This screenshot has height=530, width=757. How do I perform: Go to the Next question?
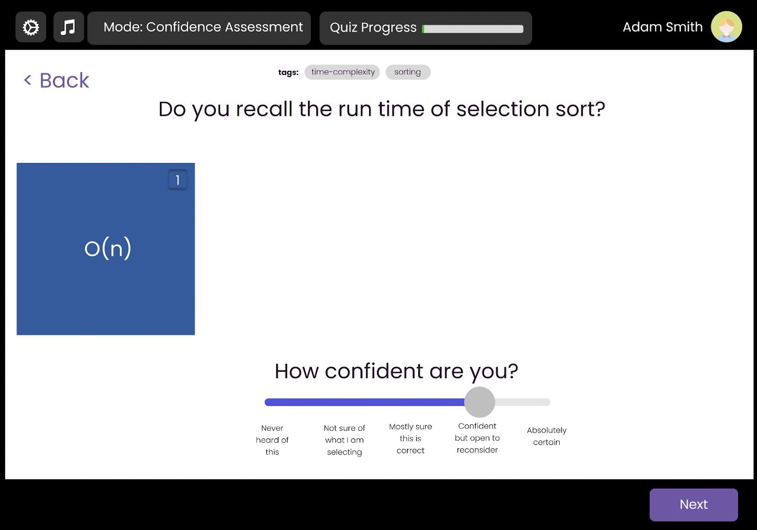point(693,504)
